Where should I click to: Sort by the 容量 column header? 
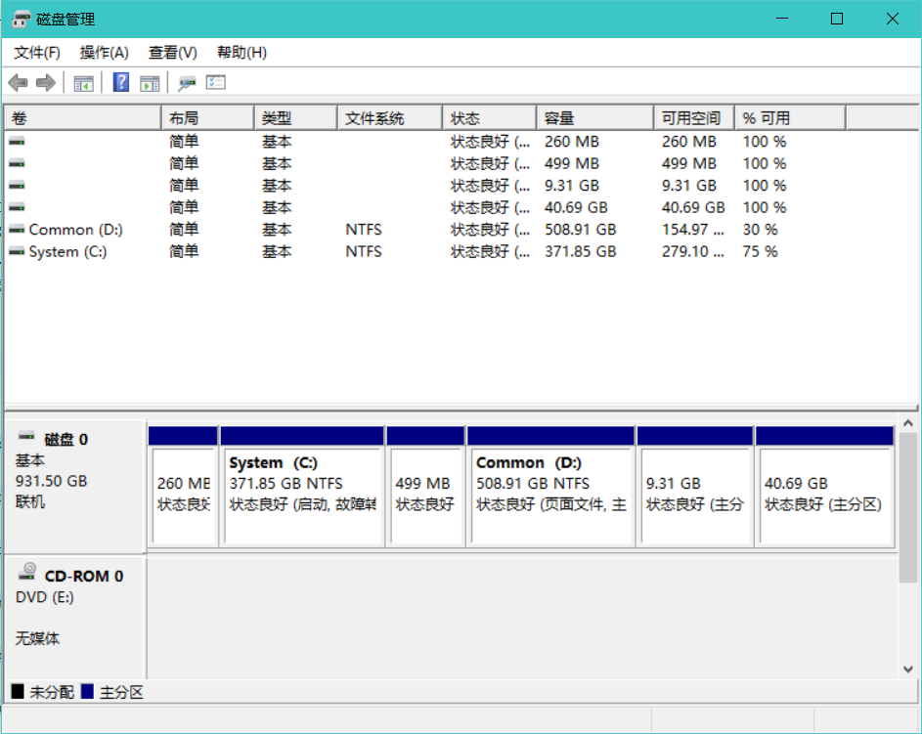tap(595, 118)
